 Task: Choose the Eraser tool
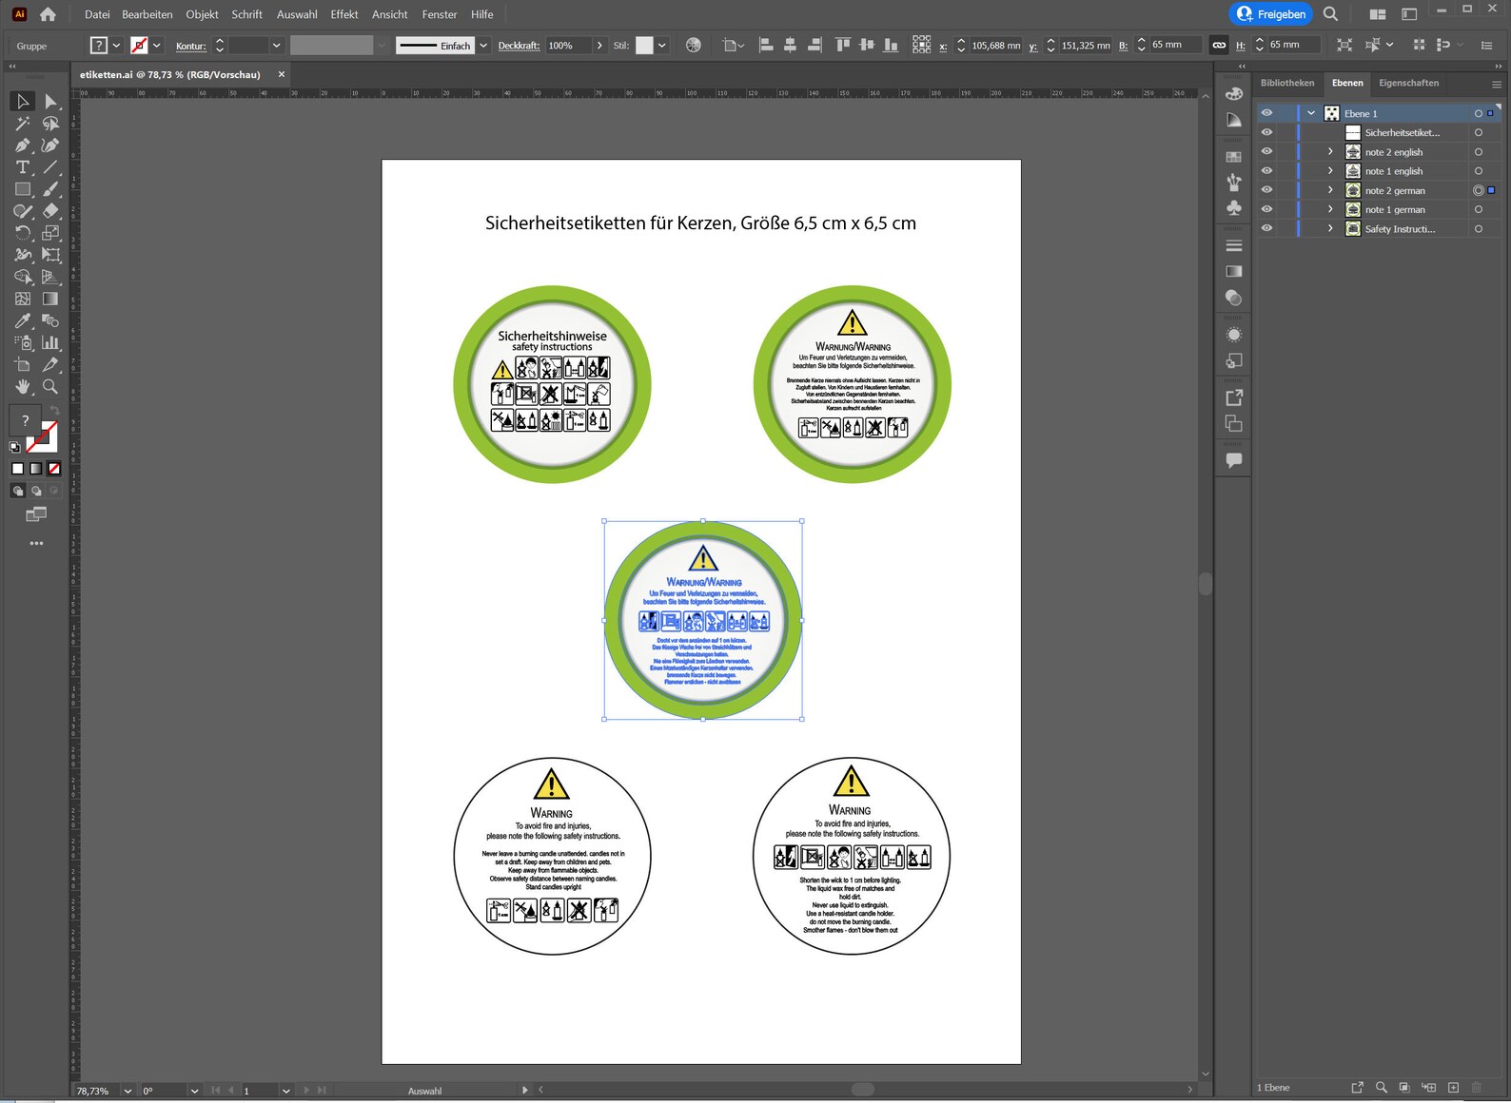50,211
